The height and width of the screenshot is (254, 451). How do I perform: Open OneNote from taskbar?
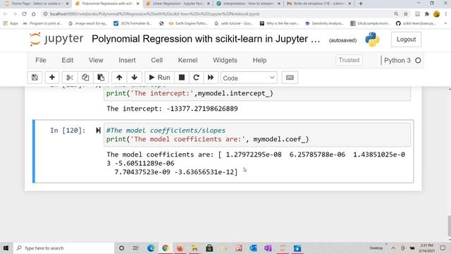(268, 248)
